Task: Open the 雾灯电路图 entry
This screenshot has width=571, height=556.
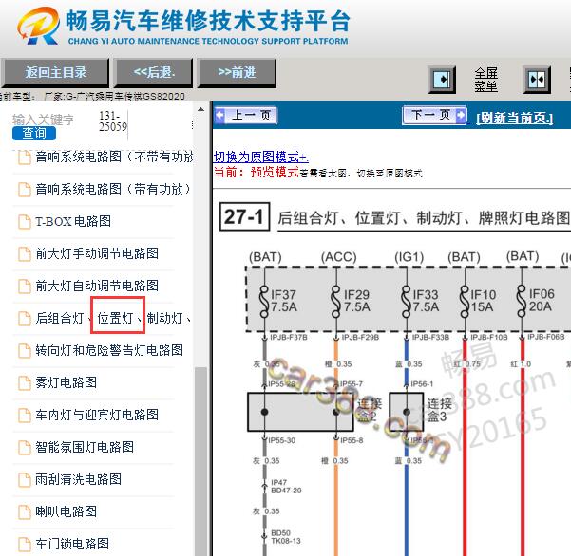Action: [x=66, y=382]
